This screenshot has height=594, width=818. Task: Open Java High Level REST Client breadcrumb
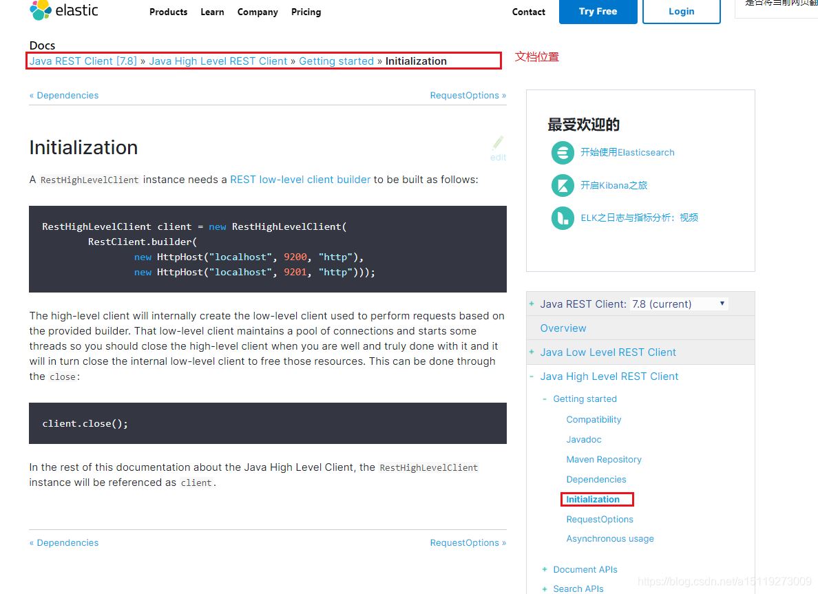pyautogui.click(x=218, y=61)
